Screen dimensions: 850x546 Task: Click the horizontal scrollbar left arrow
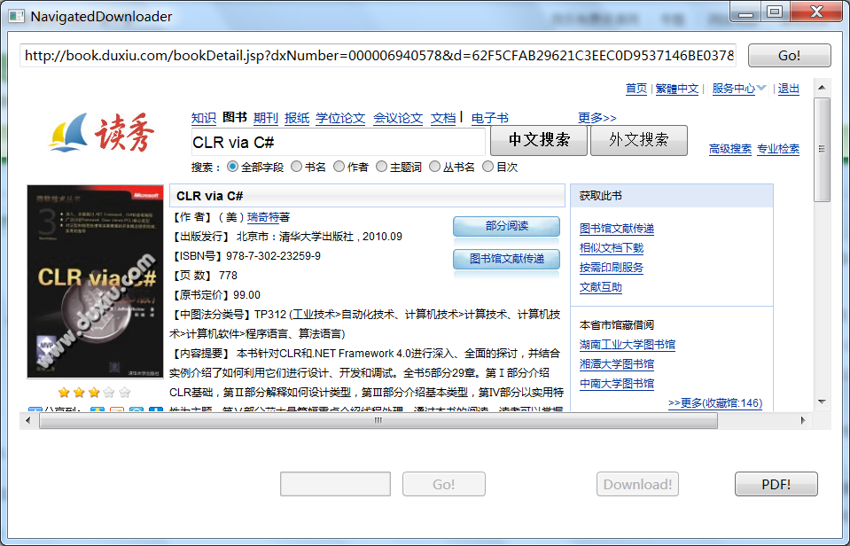28,420
